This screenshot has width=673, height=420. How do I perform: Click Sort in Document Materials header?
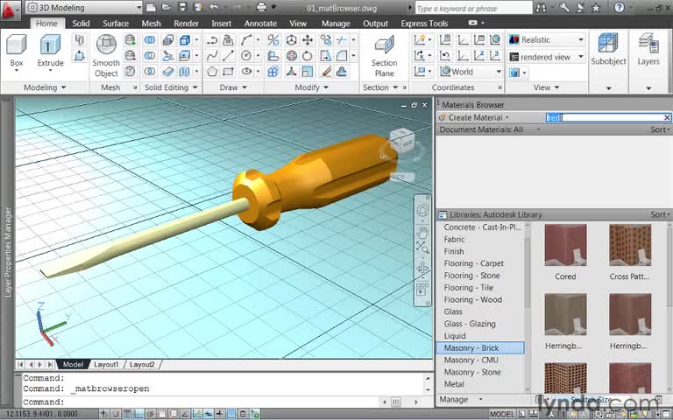pyautogui.click(x=660, y=129)
